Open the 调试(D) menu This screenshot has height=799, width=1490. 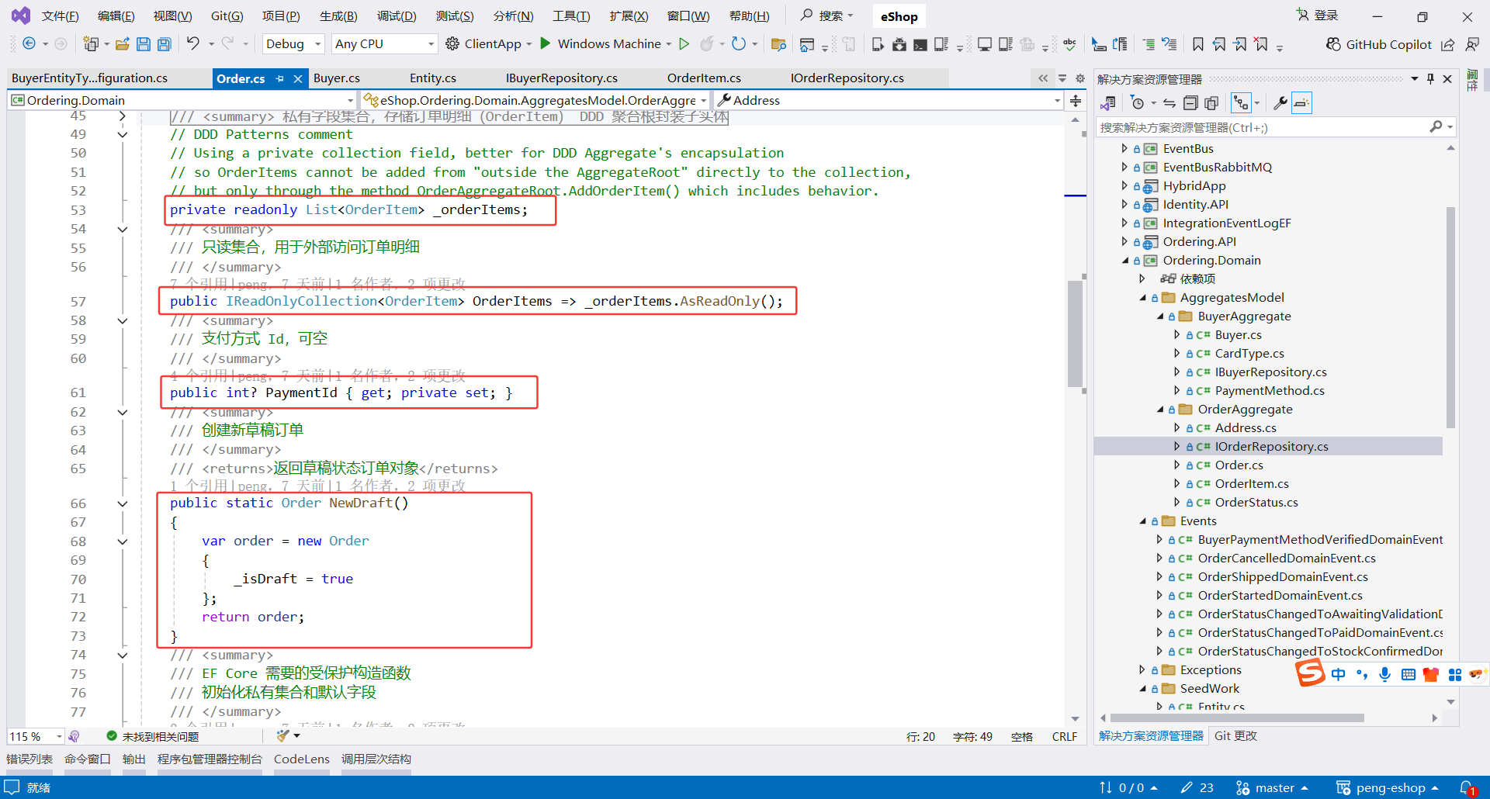[x=397, y=16]
